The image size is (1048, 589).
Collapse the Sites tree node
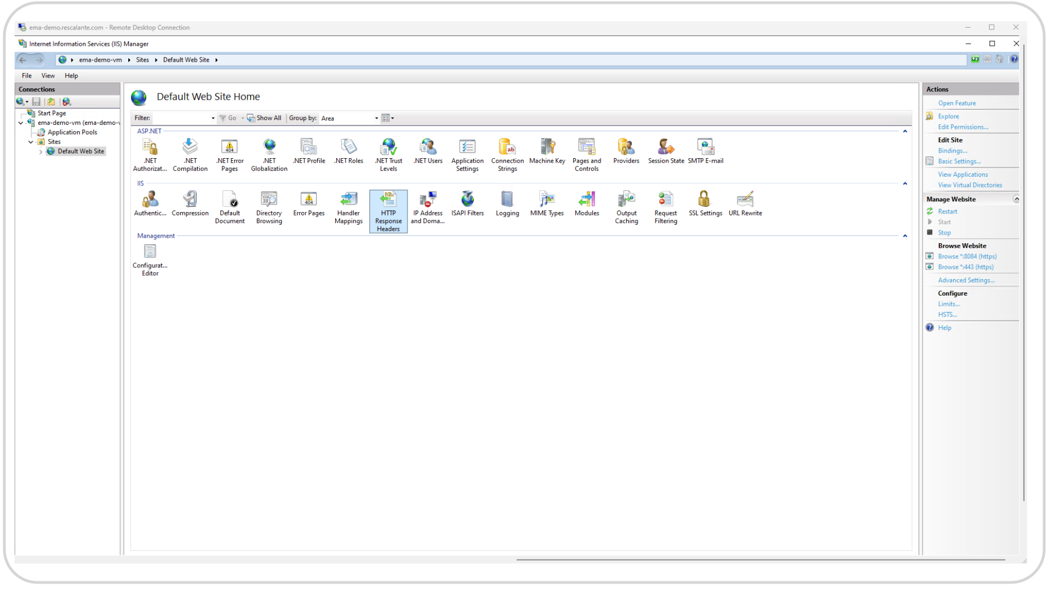(31, 142)
